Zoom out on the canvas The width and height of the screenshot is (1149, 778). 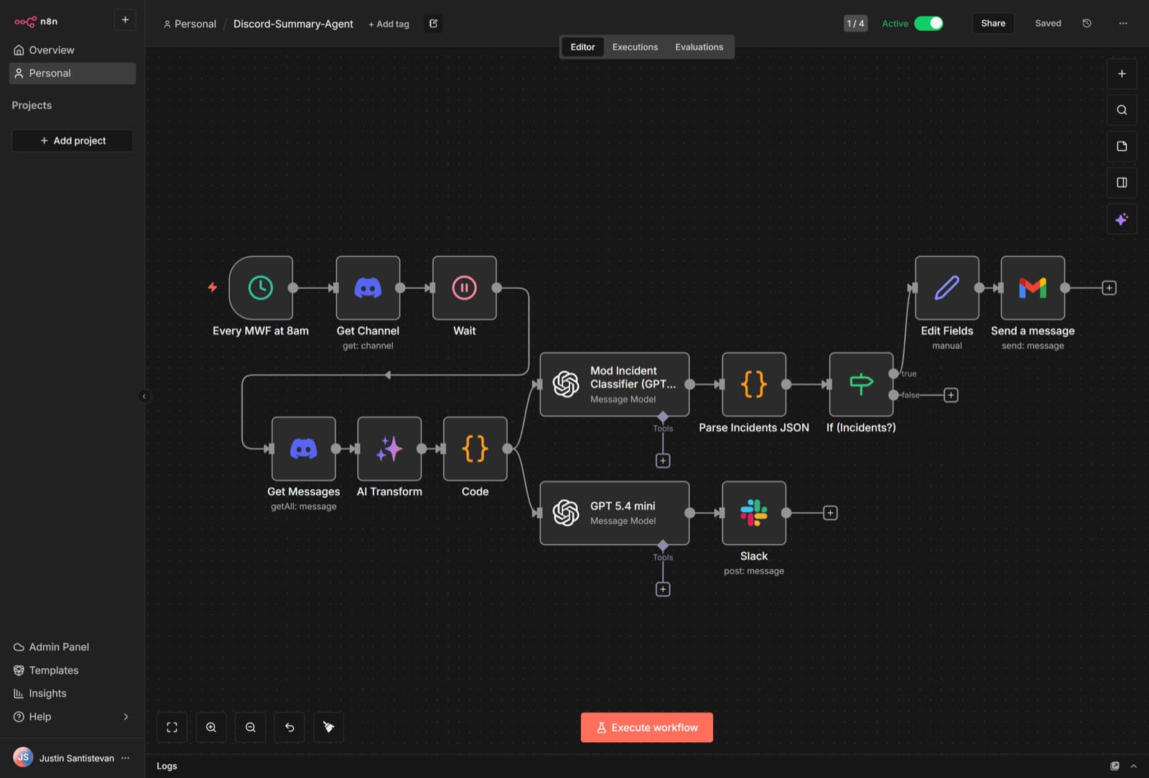click(x=251, y=727)
